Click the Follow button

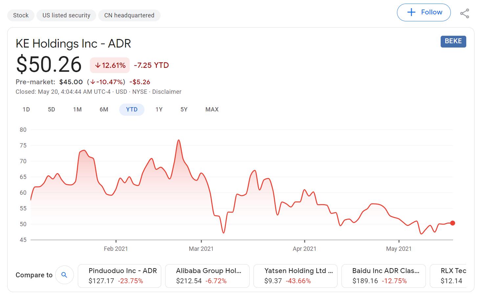point(424,12)
